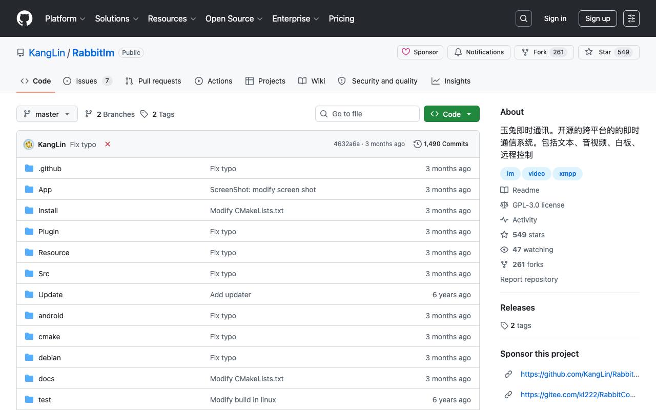Open the appearance settings icon button
This screenshot has width=656, height=410.
pyautogui.click(x=631, y=18)
